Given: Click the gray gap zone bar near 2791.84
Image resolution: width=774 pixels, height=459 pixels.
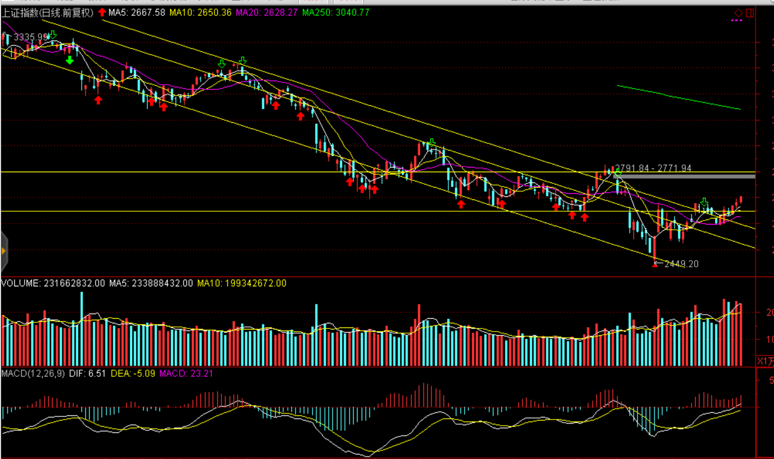Looking at the screenshot, I should 684,176.
